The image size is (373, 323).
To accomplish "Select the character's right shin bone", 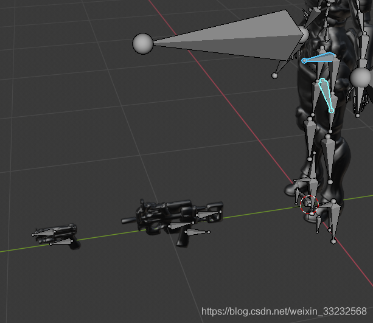I will (x=310, y=138).
